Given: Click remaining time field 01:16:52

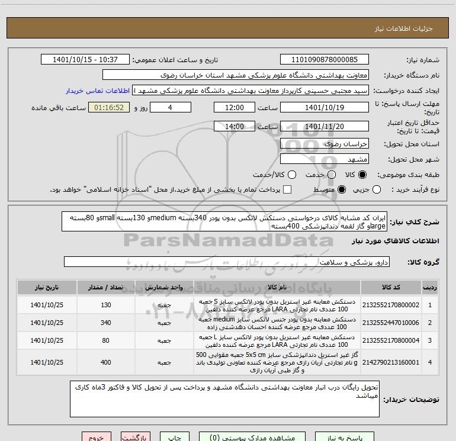Looking at the screenshot, I should click(109, 107).
